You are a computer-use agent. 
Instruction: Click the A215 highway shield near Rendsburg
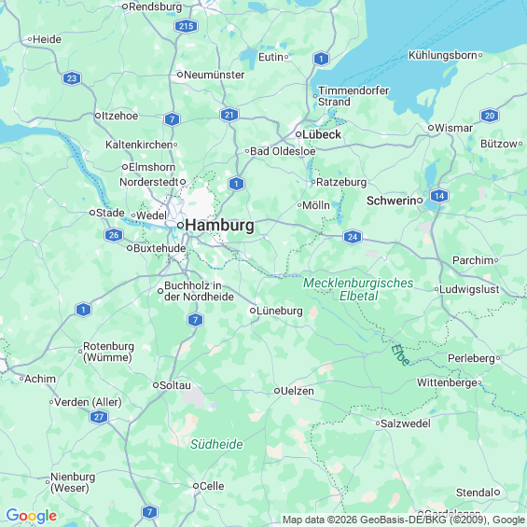click(x=186, y=26)
